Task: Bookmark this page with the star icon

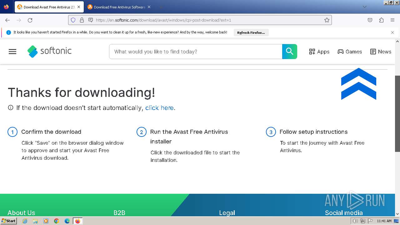Action: point(327,20)
